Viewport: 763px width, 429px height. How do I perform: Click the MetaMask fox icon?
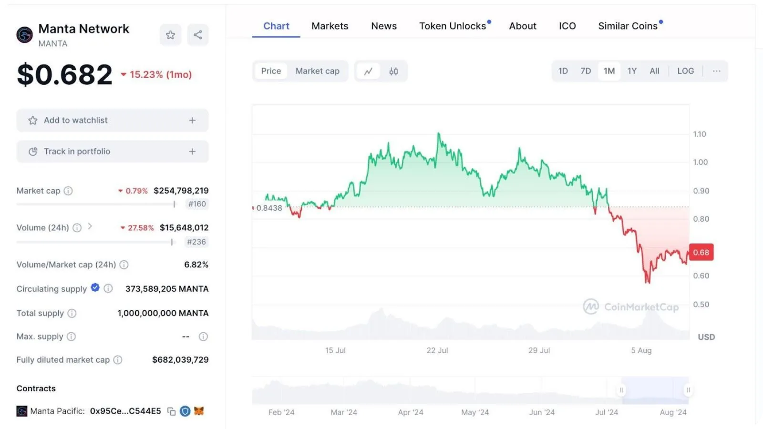tap(199, 411)
